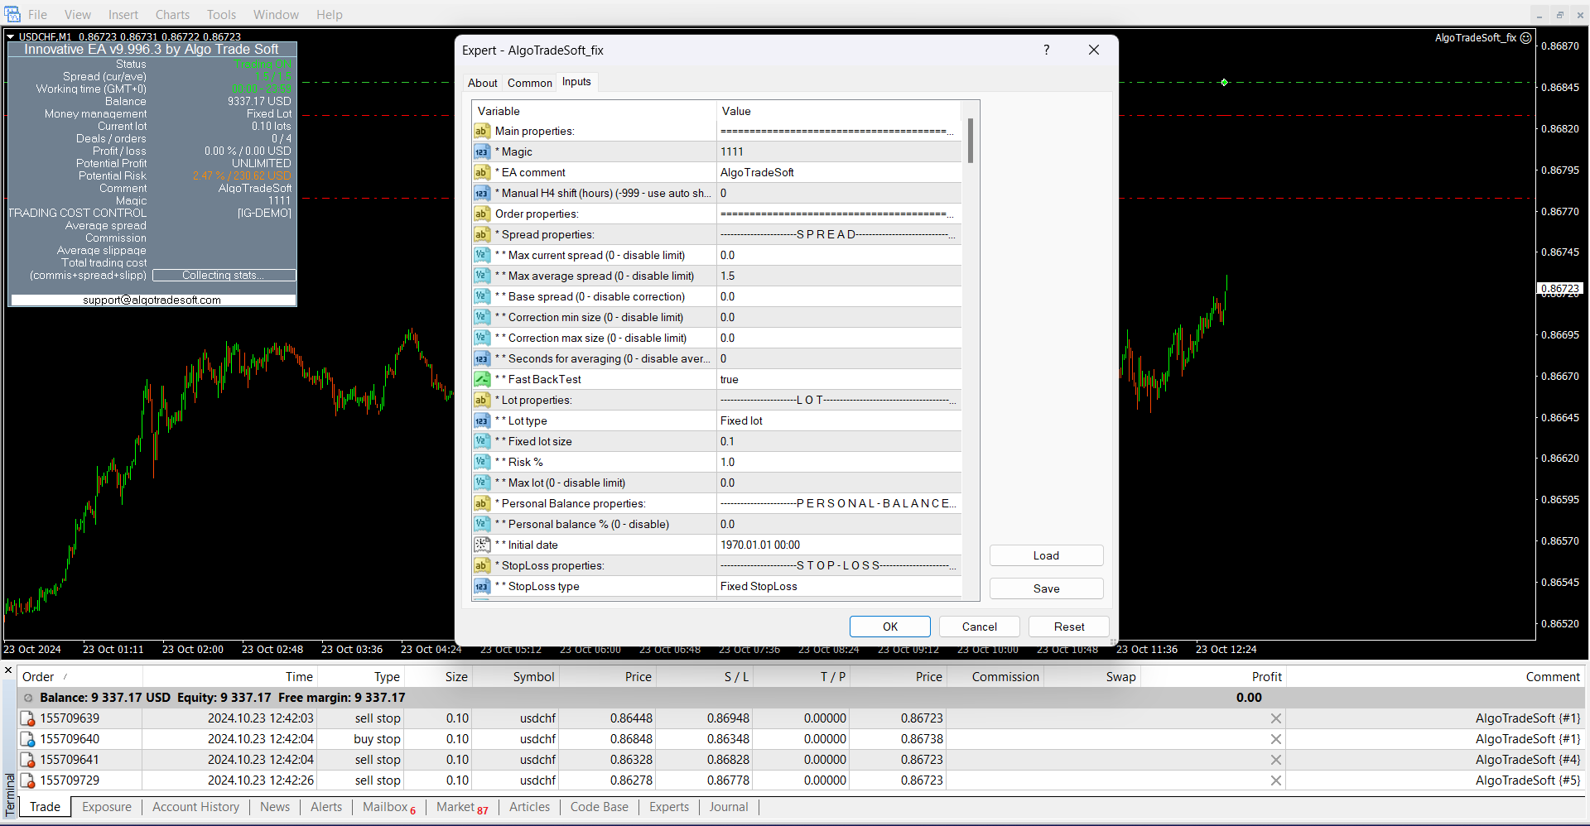Open the Account History tab
This screenshot has height=826, width=1590.
pos(195,807)
